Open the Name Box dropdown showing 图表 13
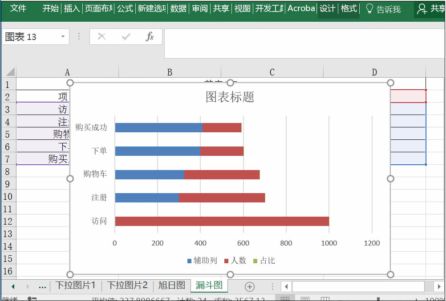Image resolution: width=446 pixels, height=301 pixels. pyautogui.click(x=63, y=37)
